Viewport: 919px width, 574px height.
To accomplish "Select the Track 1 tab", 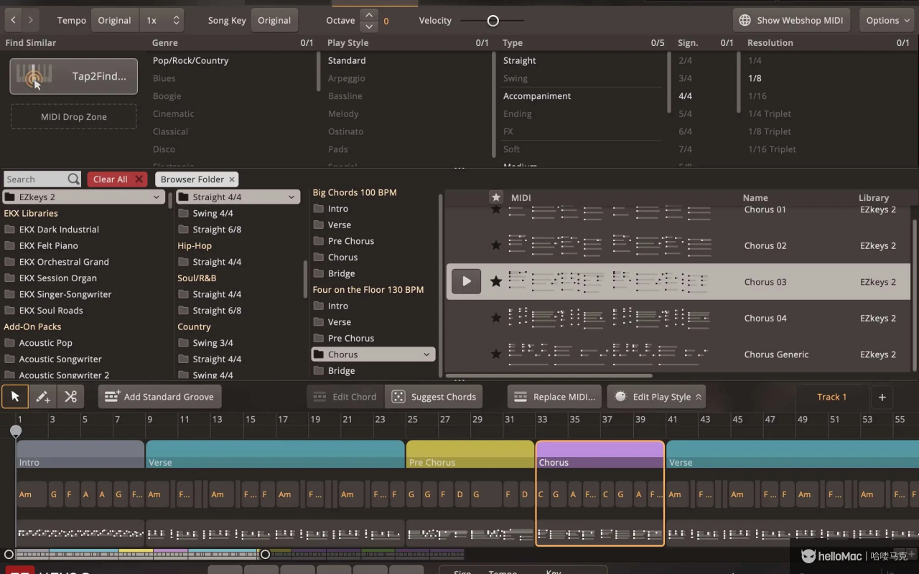I will [831, 397].
